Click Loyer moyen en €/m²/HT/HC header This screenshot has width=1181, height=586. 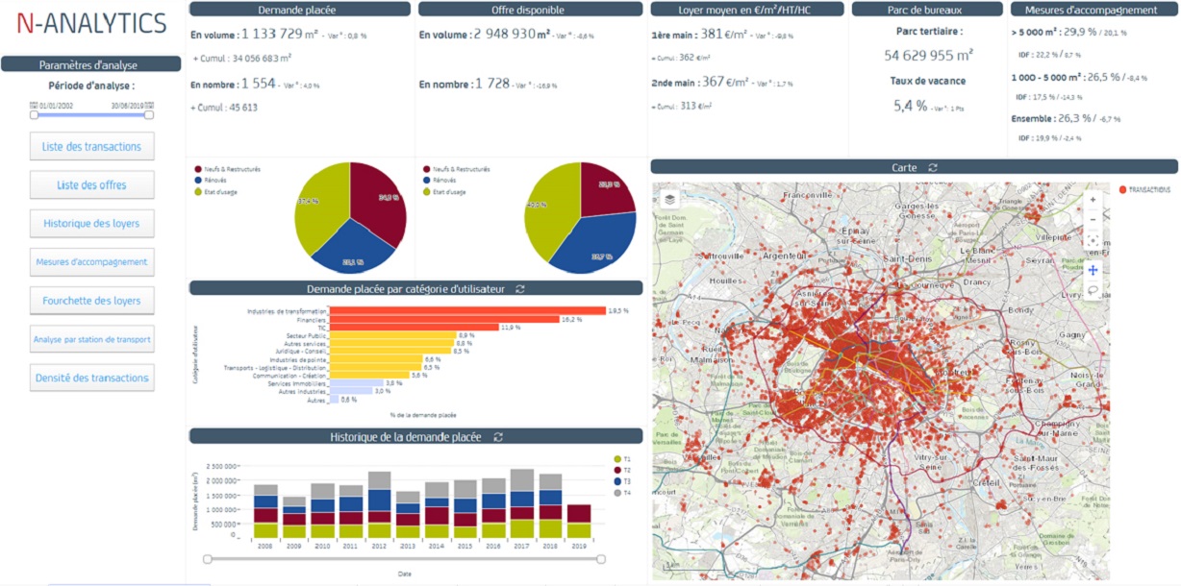coord(747,10)
